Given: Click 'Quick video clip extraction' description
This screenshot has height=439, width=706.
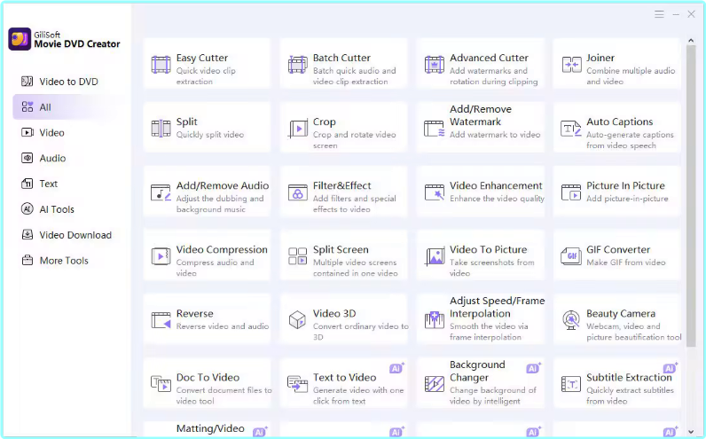Looking at the screenshot, I should pyautogui.click(x=206, y=76).
